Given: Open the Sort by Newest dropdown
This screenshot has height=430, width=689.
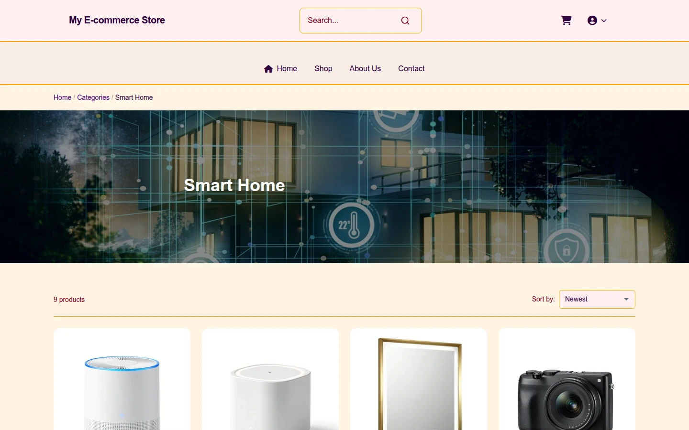Looking at the screenshot, I should click(597, 299).
